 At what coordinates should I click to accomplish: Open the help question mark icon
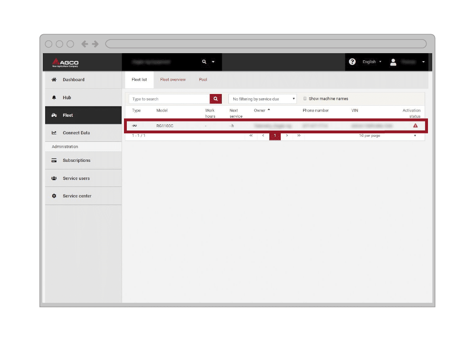coord(352,62)
